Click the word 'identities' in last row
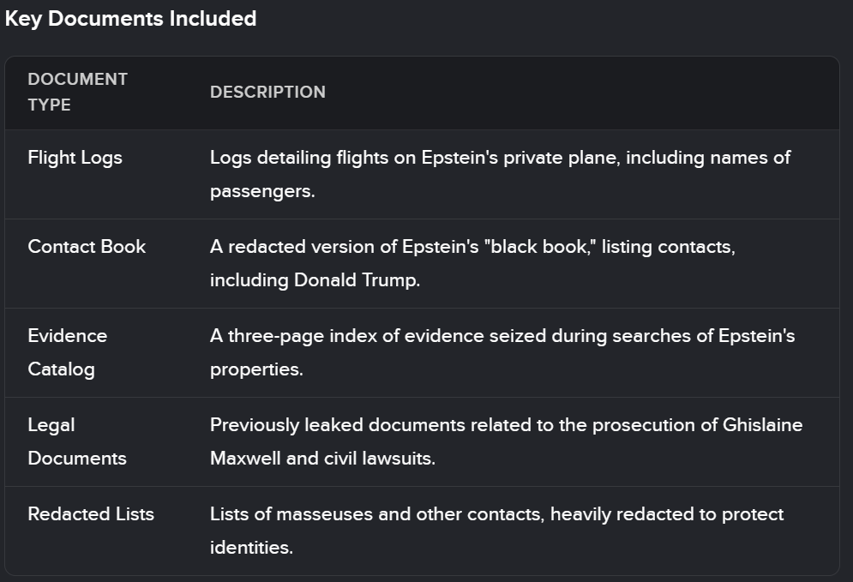 [249, 548]
